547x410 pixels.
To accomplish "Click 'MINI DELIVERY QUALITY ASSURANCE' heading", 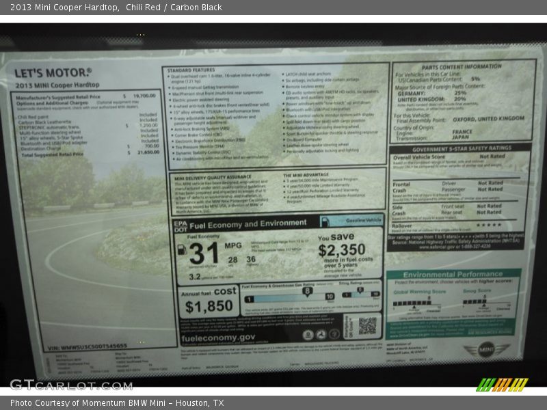I will pyautogui.click(x=213, y=178).
